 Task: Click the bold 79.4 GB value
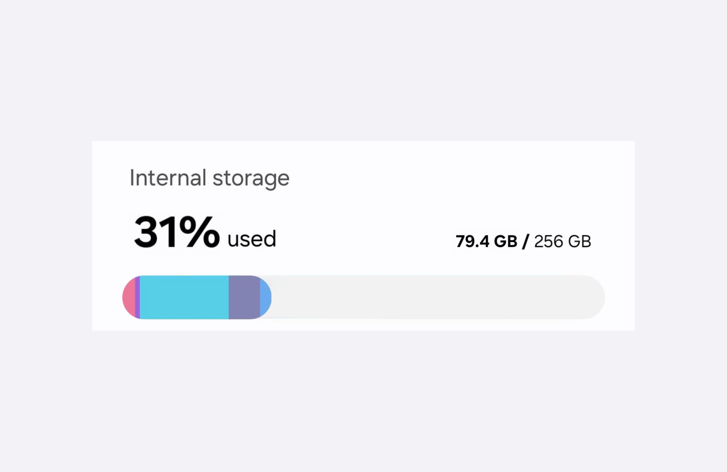click(x=486, y=241)
